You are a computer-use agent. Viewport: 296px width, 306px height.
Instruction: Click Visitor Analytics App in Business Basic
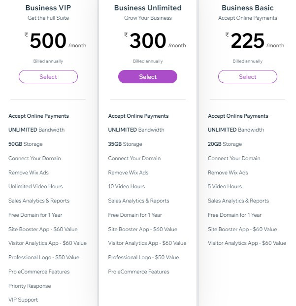tap(247, 243)
